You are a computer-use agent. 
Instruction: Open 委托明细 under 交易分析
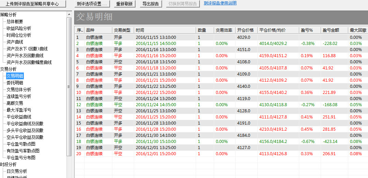click(15, 83)
